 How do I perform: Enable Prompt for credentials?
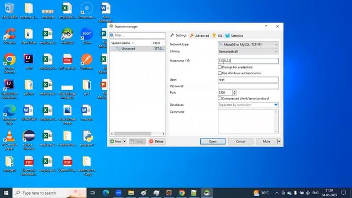point(219,67)
